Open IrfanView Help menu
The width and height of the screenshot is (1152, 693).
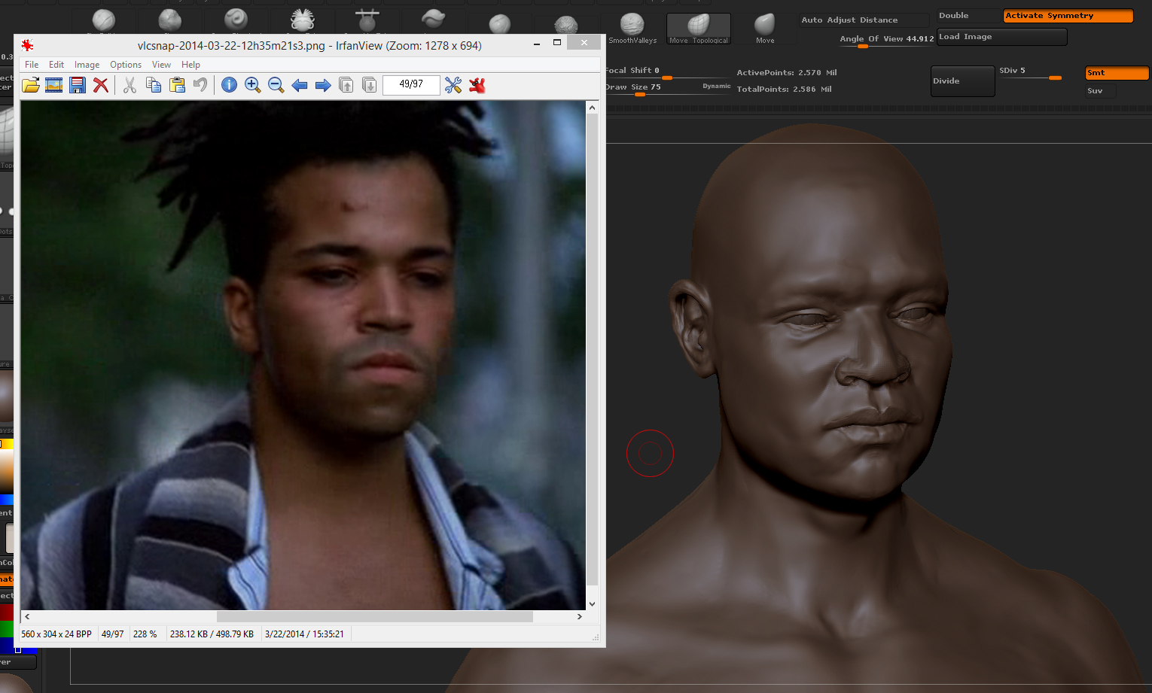[190, 65]
